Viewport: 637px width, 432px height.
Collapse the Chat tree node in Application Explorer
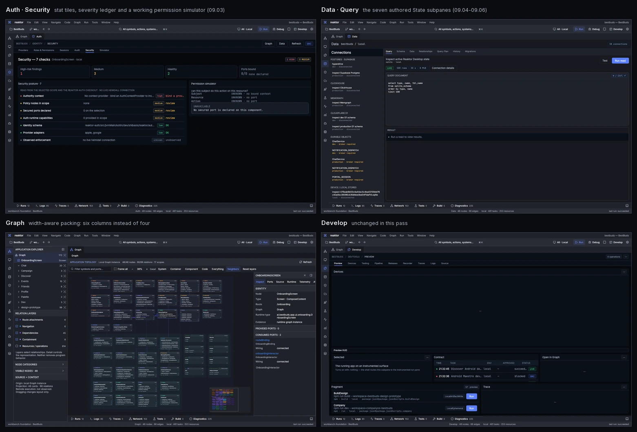pyautogui.click(x=19, y=266)
